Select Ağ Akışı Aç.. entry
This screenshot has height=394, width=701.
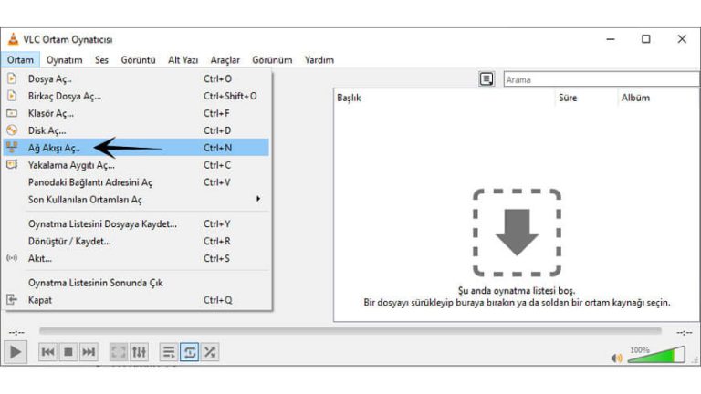(x=136, y=148)
